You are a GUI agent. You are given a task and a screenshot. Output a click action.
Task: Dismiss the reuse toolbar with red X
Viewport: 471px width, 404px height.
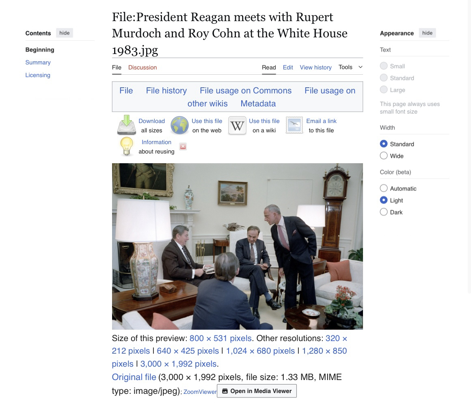tap(183, 146)
